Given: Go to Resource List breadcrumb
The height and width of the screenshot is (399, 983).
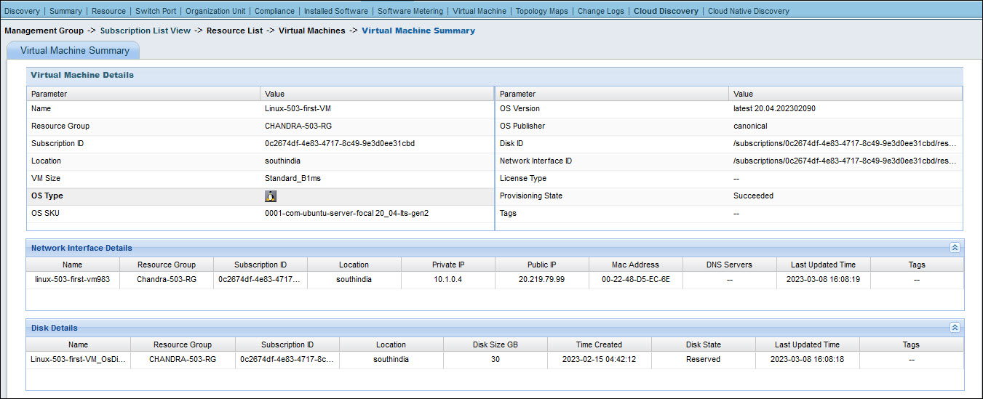Looking at the screenshot, I should click(x=235, y=31).
